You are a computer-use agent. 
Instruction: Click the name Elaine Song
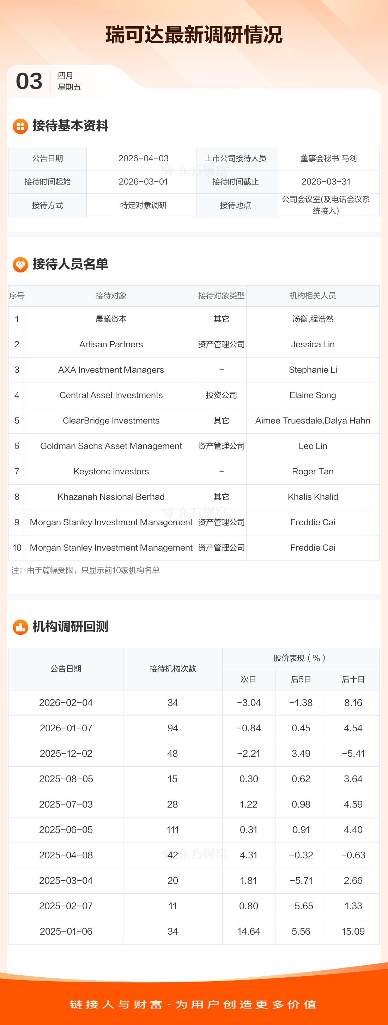pyautogui.click(x=313, y=396)
